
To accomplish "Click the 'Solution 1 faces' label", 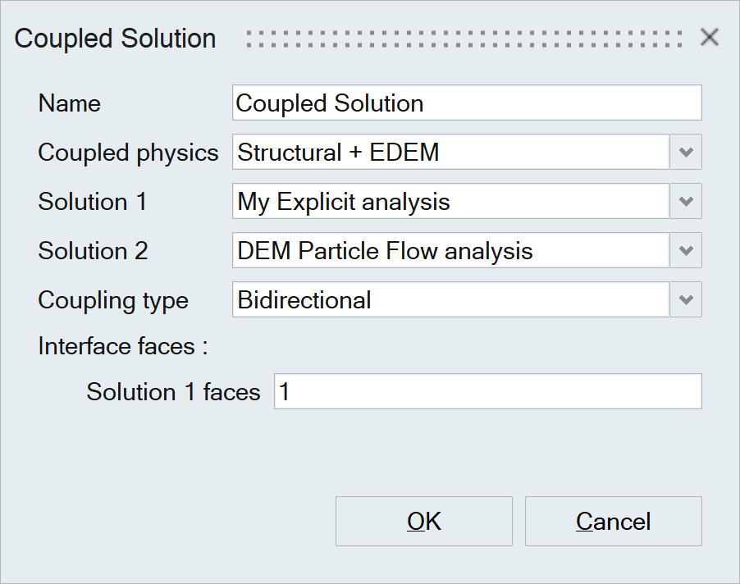I will pos(173,392).
